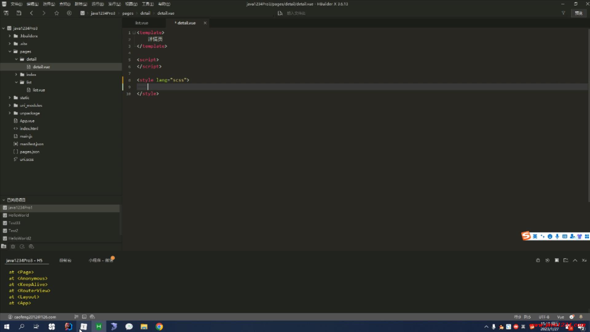Go back with the left arrow icon
The height and width of the screenshot is (332, 590).
click(31, 13)
